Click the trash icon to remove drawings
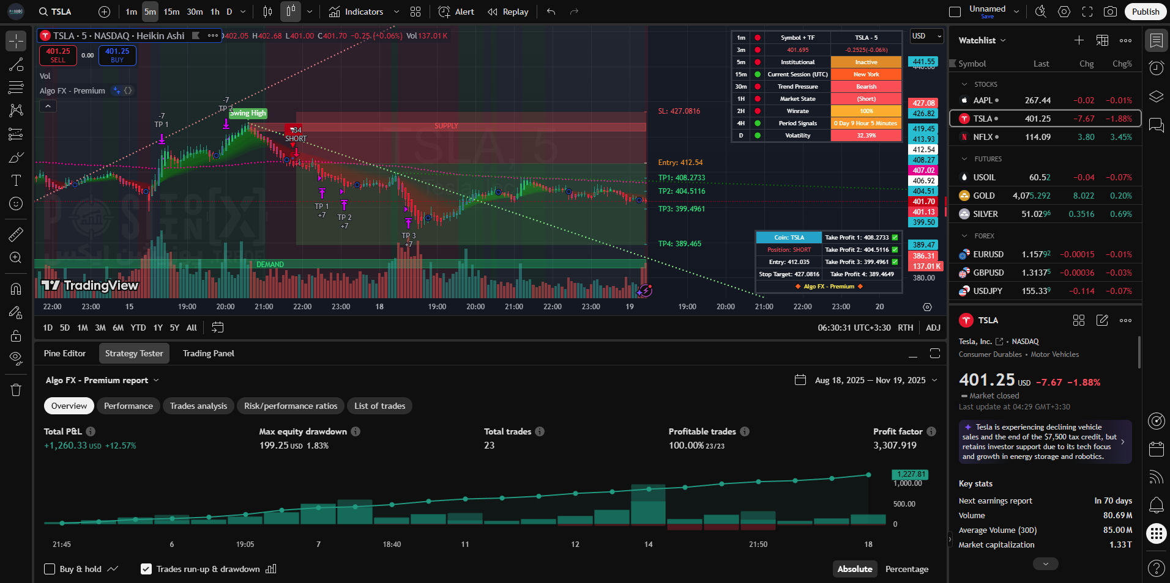This screenshot has height=583, width=1170. click(16, 390)
